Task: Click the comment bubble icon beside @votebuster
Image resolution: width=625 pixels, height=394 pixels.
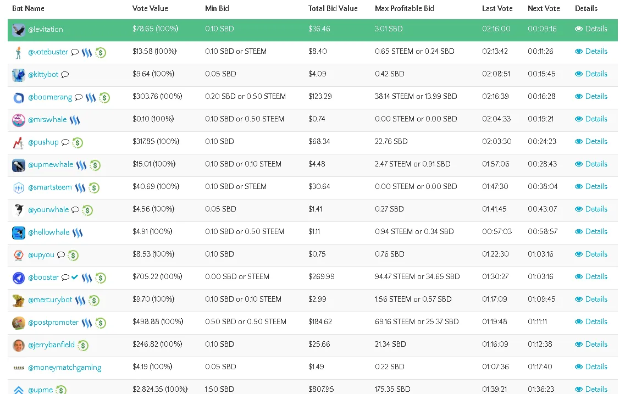Action: click(x=75, y=52)
